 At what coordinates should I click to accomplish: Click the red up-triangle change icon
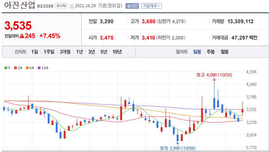pyautogui.click(x=22, y=36)
